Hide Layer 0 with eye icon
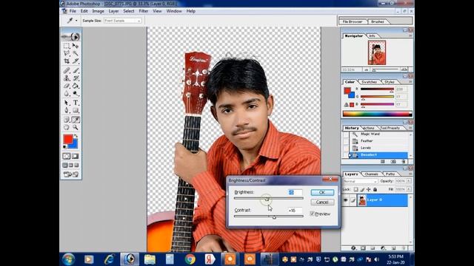Viewport: 474px width, 266px height. (346, 200)
